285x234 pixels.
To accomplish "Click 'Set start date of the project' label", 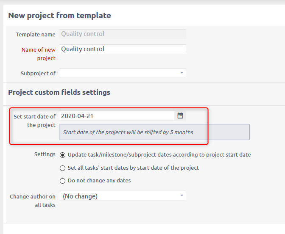I will [x=34, y=121].
